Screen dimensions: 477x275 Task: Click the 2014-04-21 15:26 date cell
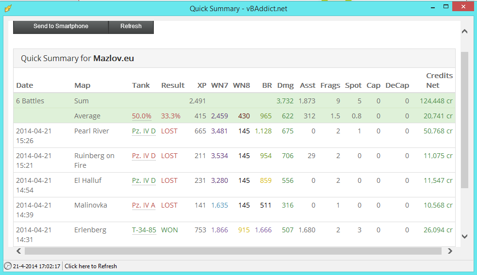(x=34, y=136)
